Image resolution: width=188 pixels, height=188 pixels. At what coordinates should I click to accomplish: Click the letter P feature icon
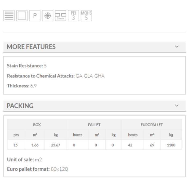tap(35, 16)
